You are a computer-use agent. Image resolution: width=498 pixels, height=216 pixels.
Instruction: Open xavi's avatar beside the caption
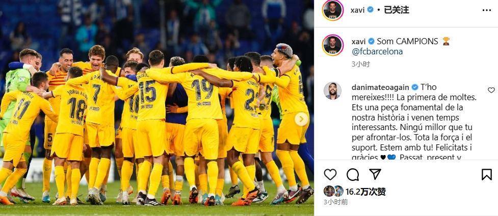(332, 45)
